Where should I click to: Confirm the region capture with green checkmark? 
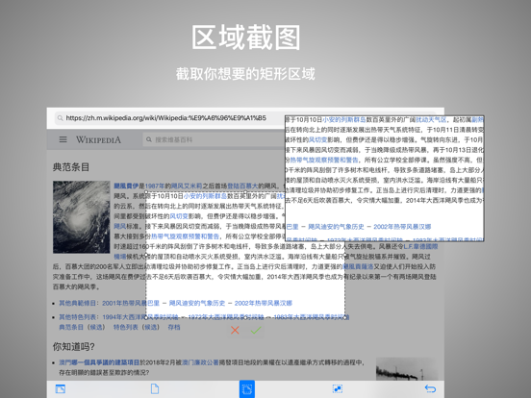(256, 330)
